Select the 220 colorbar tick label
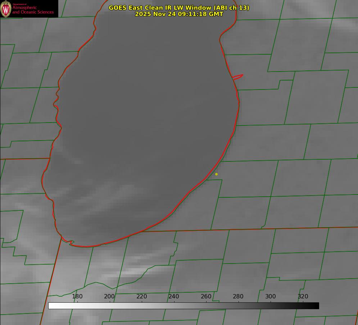Screen dimensions: 358x325 click(142, 297)
